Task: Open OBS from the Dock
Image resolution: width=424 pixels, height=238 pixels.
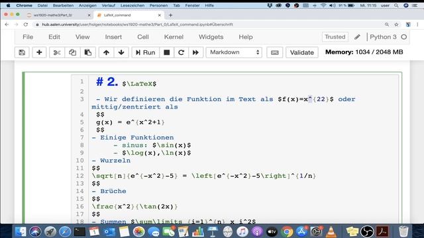Action: pyautogui.click(x=367, y=231)
